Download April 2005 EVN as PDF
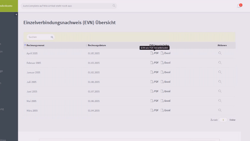Image resolution: width=250 pixels, height=141 pixels. 154,53
